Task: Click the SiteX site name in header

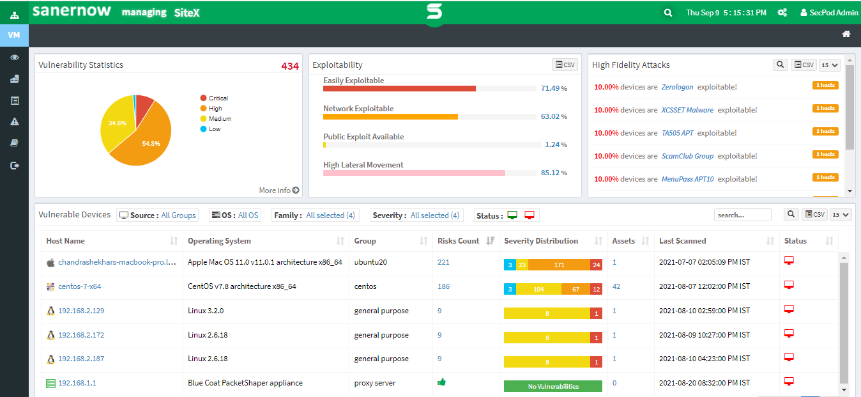Action: coord(187,12)
